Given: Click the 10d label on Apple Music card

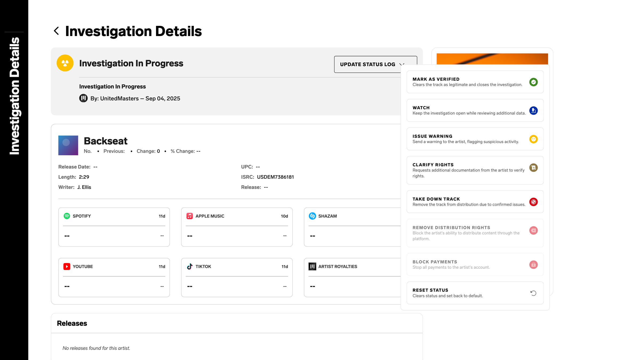Looking at the screenshot, I should 284,216.
